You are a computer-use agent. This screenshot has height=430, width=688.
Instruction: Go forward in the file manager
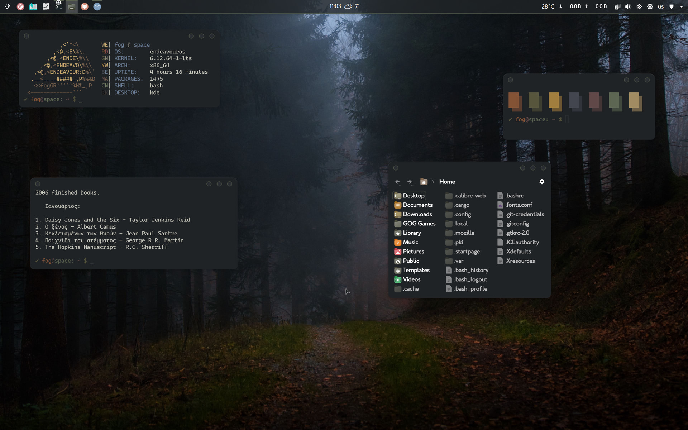pyautogui.click(x=410, y=182)
